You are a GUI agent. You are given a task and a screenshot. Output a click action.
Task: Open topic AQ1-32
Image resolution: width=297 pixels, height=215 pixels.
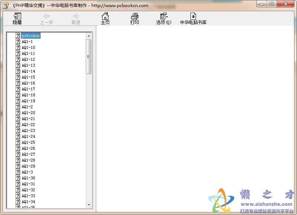point(29,190)
